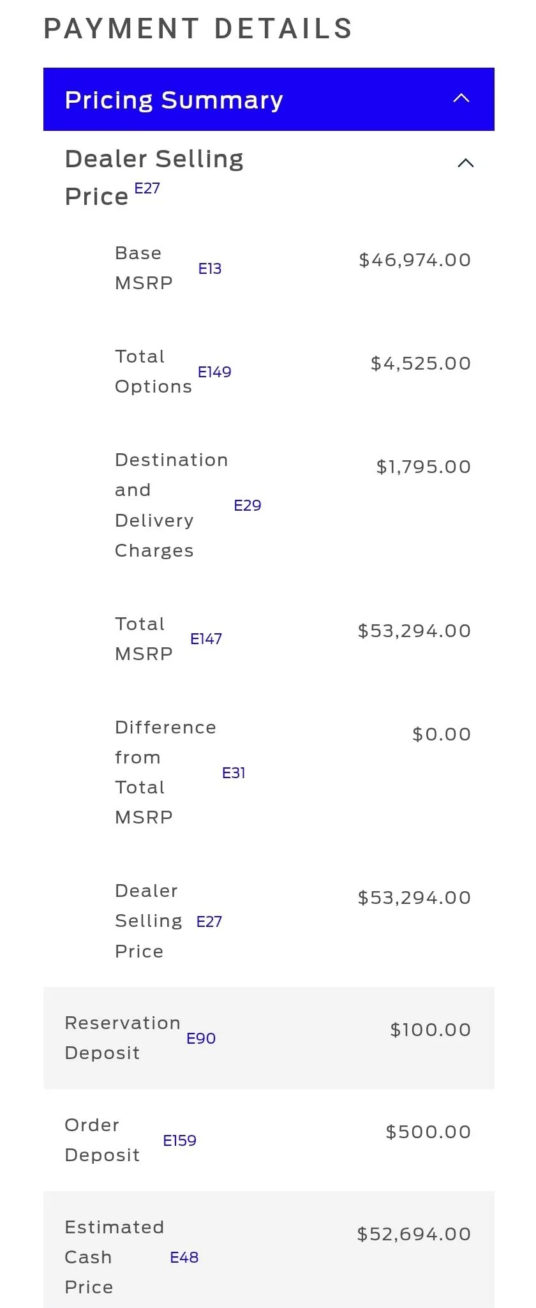
Task: Collapse the Pricing Summary chevron icon
Action: point(461,98)
